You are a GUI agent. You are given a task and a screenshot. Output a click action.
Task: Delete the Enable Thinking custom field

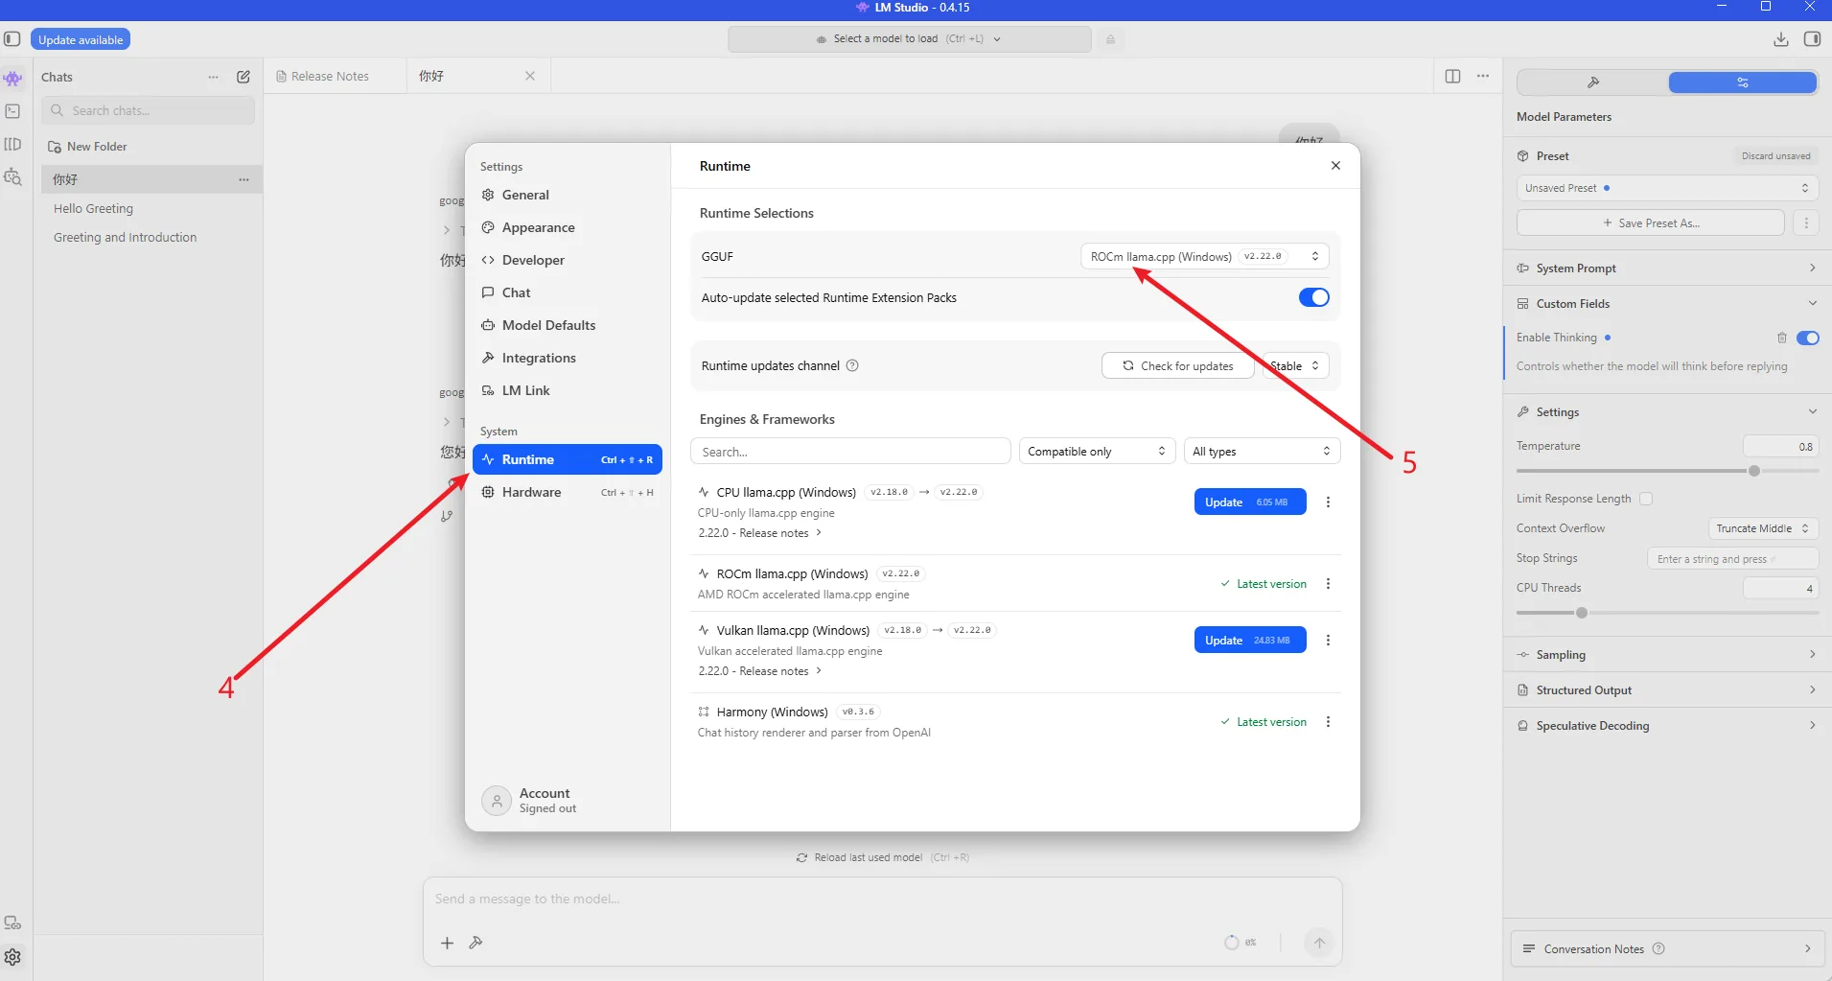1782,338
